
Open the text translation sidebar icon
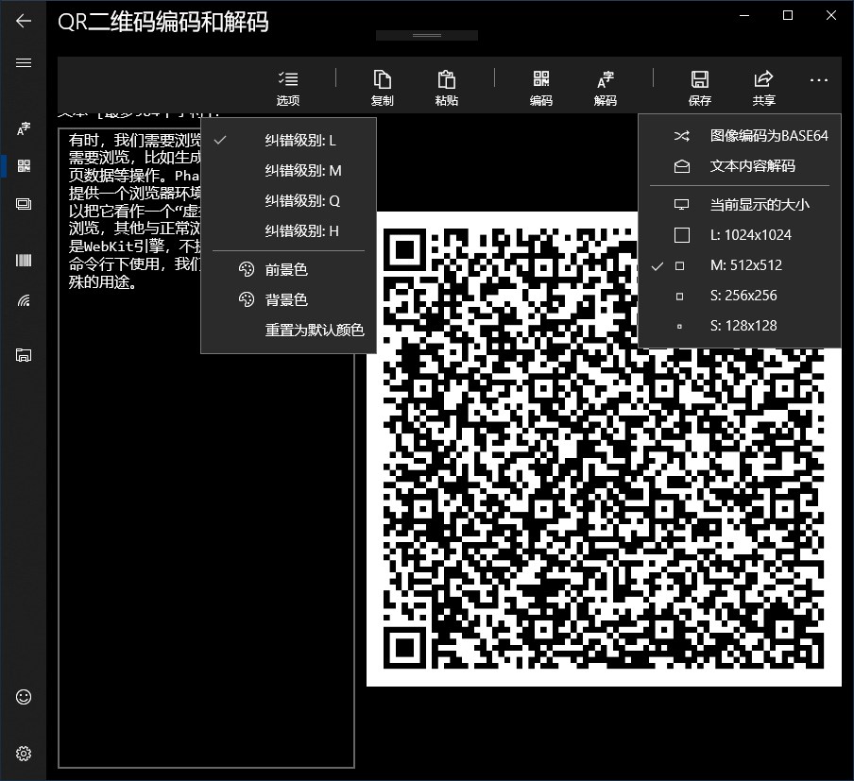click(x=24, y=128)
